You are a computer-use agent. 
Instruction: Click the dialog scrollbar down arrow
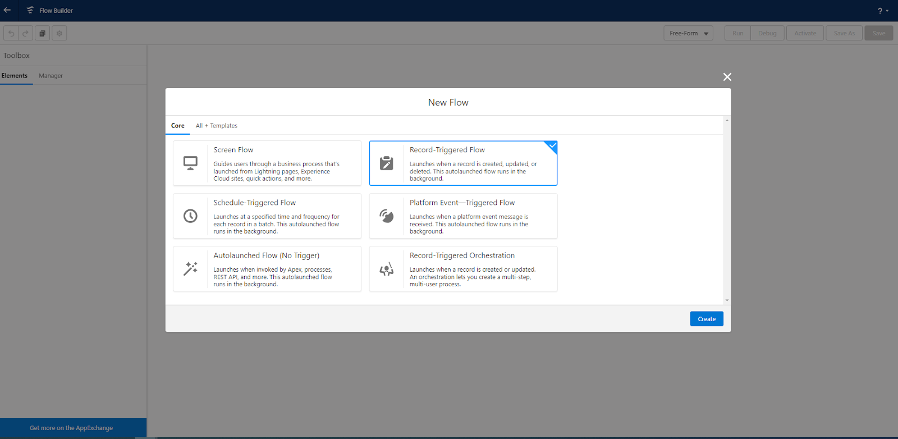click(727, 300)
